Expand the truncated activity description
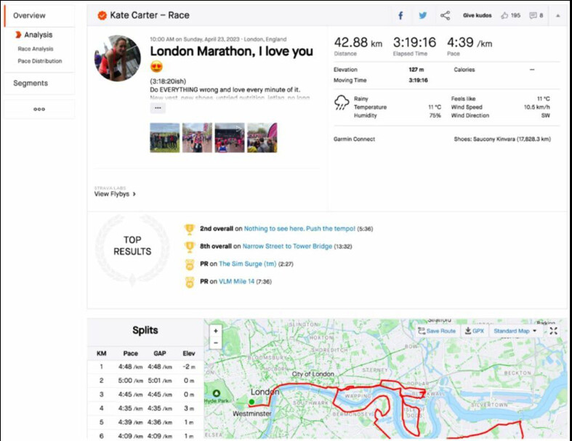 158,108
